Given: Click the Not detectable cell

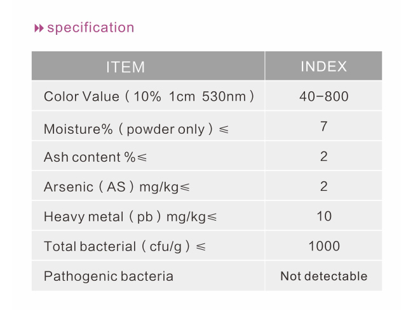Looking at the screenshot, I should click(323, 276).
